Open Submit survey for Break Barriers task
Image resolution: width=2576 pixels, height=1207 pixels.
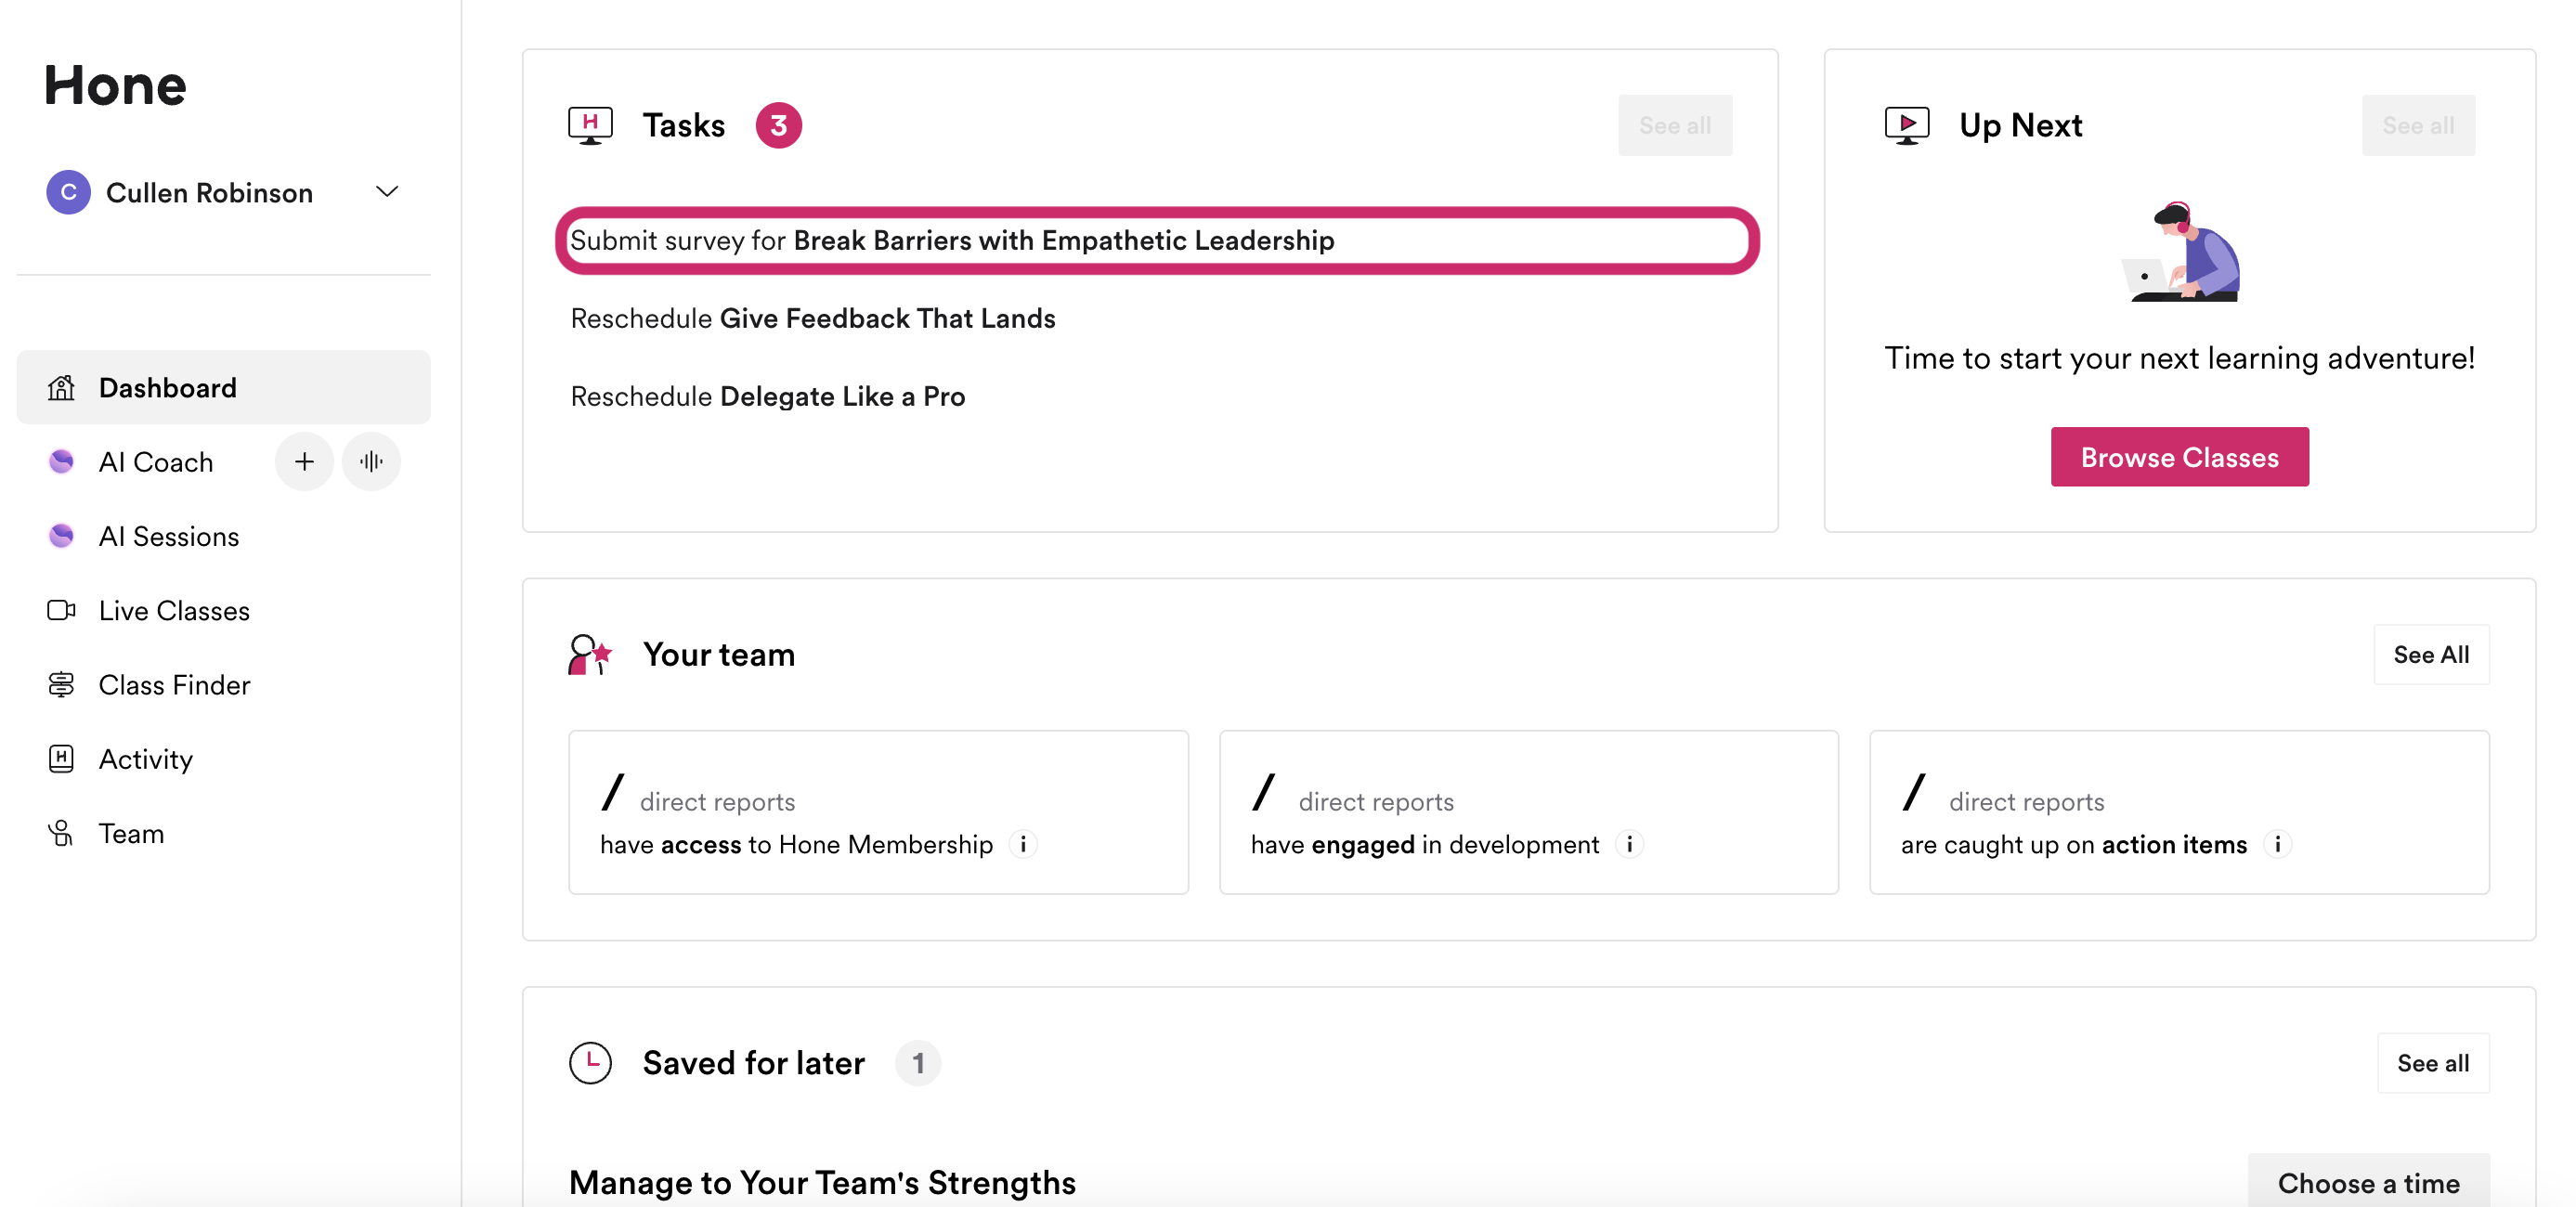951,240
